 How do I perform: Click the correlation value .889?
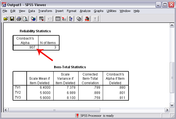pyautogui.click(x=97, y=93)
